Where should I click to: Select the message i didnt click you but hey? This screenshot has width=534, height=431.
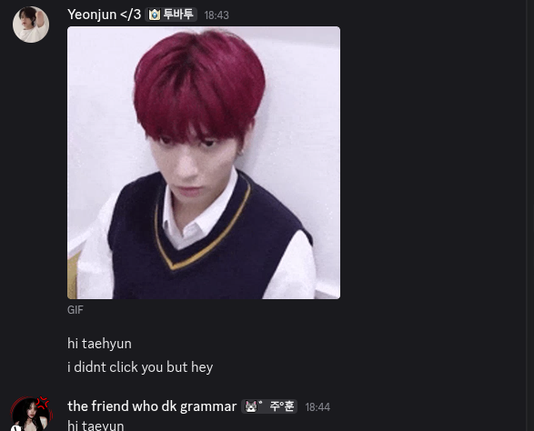(140, 367)
